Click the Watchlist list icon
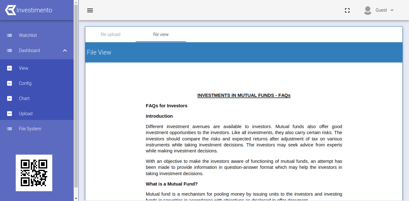The height and width of the screenshot is (201, 409). coord(9,35)
